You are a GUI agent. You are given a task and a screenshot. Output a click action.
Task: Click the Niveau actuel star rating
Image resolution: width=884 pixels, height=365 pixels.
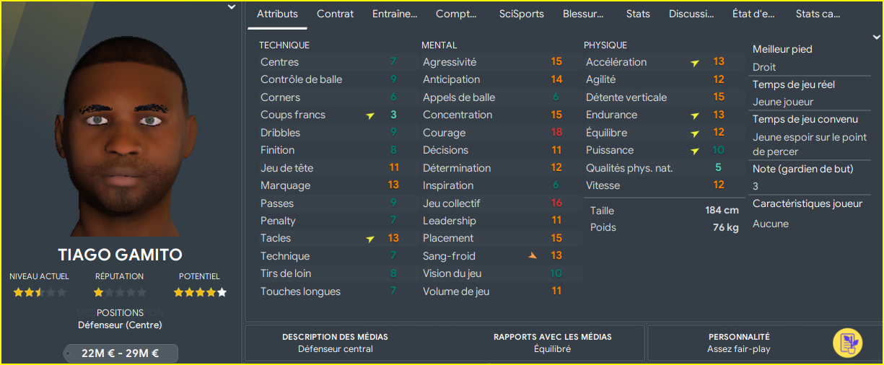pyautogui.click(x=40, y=292)
